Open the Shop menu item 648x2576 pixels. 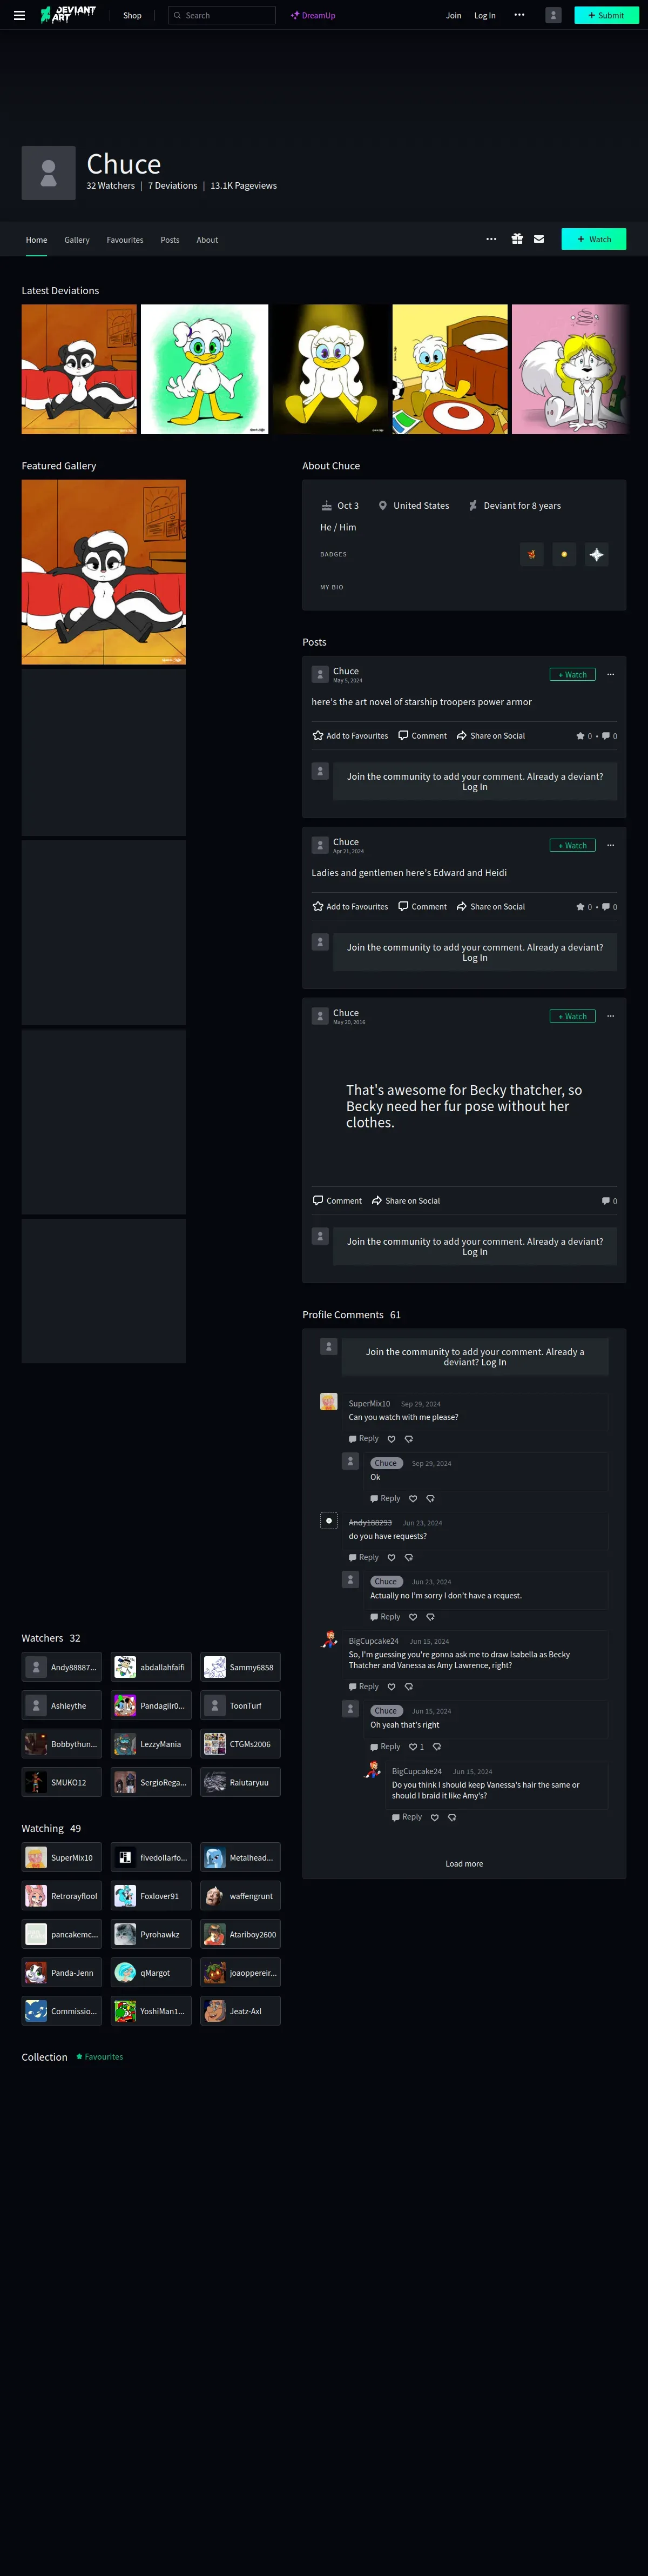[x=132, y=15]
